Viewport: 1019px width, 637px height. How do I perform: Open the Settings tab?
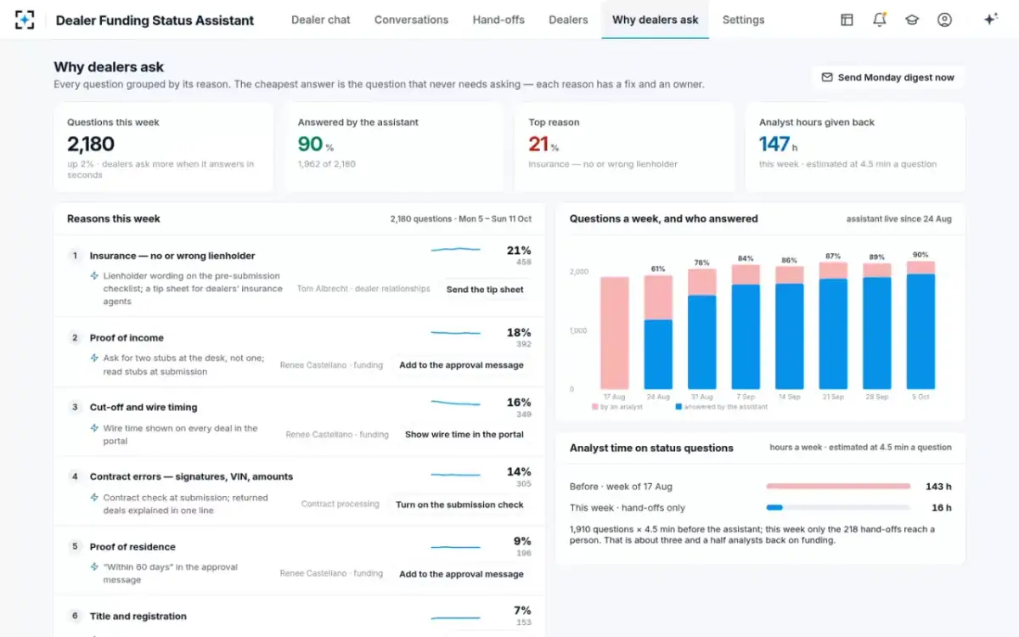coord(743,20)
